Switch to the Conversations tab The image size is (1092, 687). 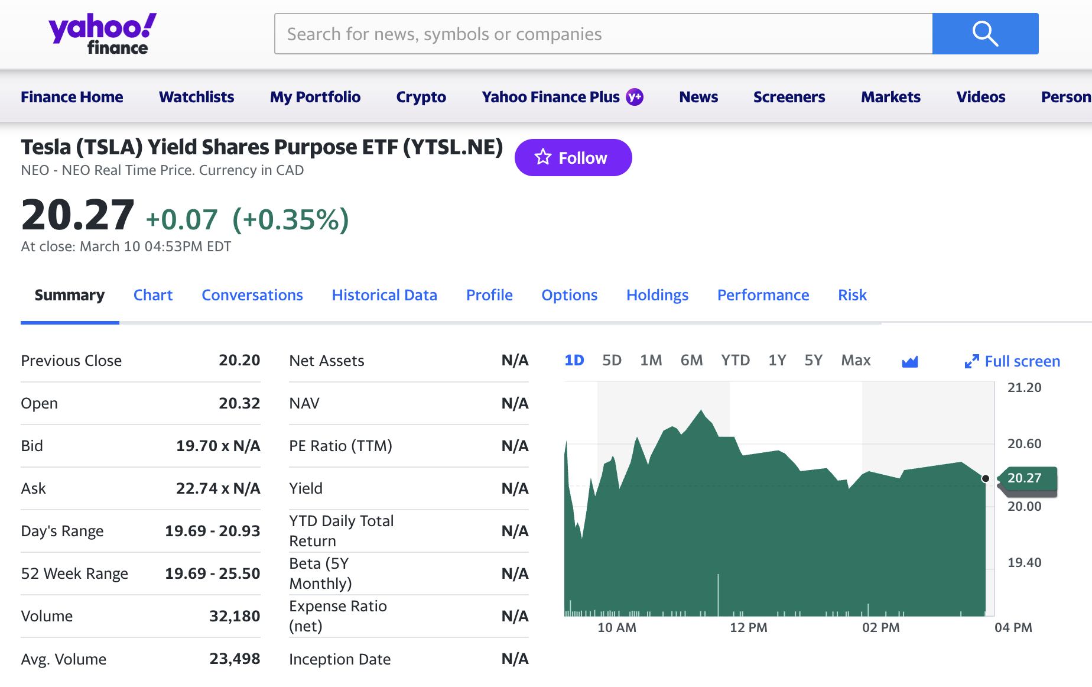pos(252,295)
